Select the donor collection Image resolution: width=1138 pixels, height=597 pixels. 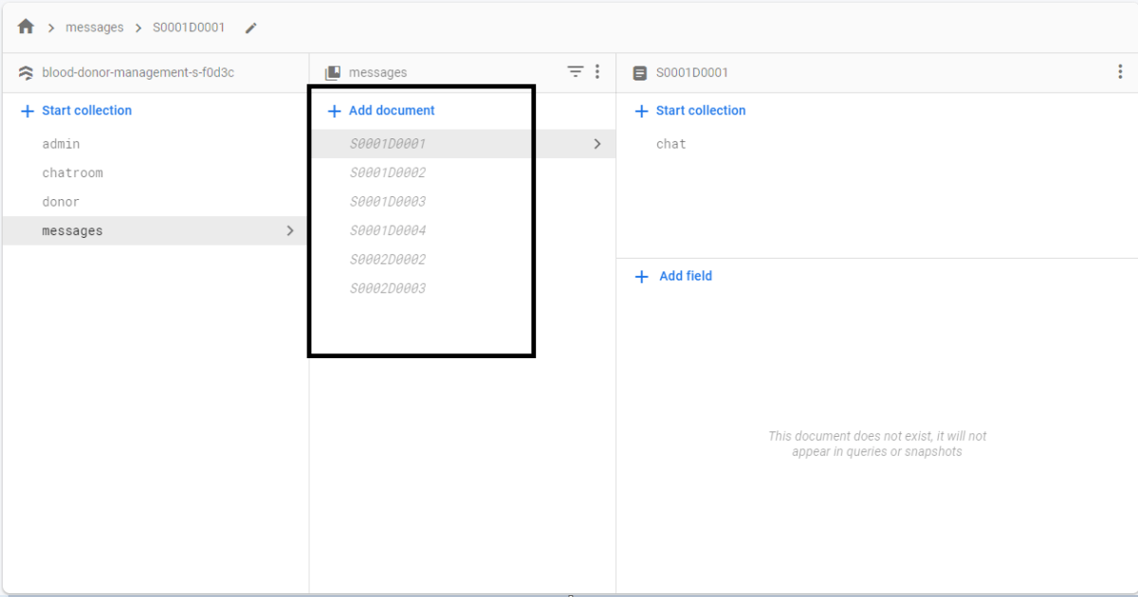pos(60,201)
